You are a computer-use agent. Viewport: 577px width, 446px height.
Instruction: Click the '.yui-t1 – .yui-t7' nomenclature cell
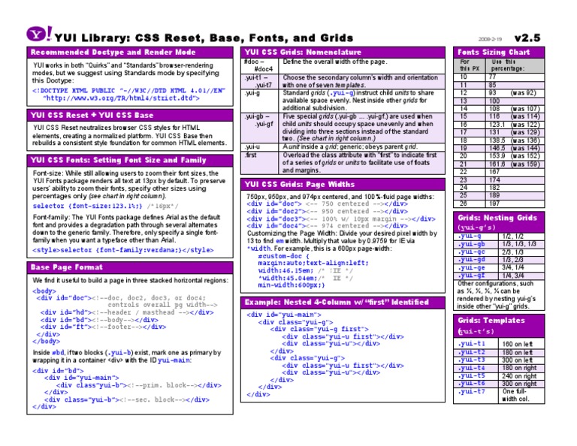[x=259, y=81]
